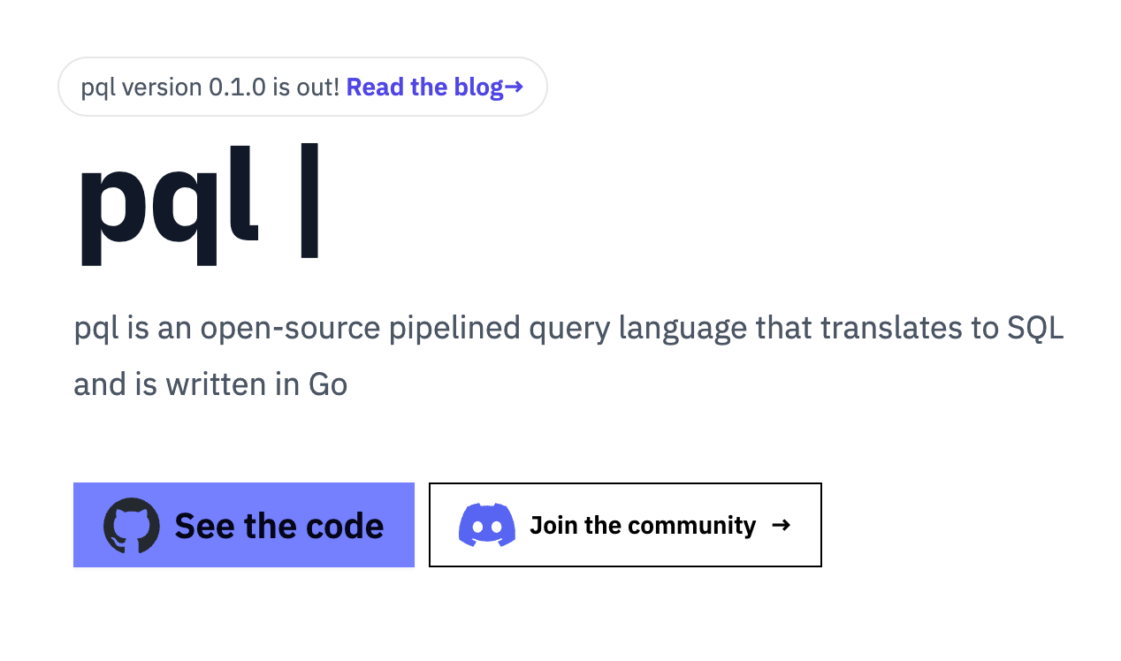Click the right-arrow glyph in announcement banner
Image resolution: width=1121 pixels, height=661 pixels.
tap(515, 87)
